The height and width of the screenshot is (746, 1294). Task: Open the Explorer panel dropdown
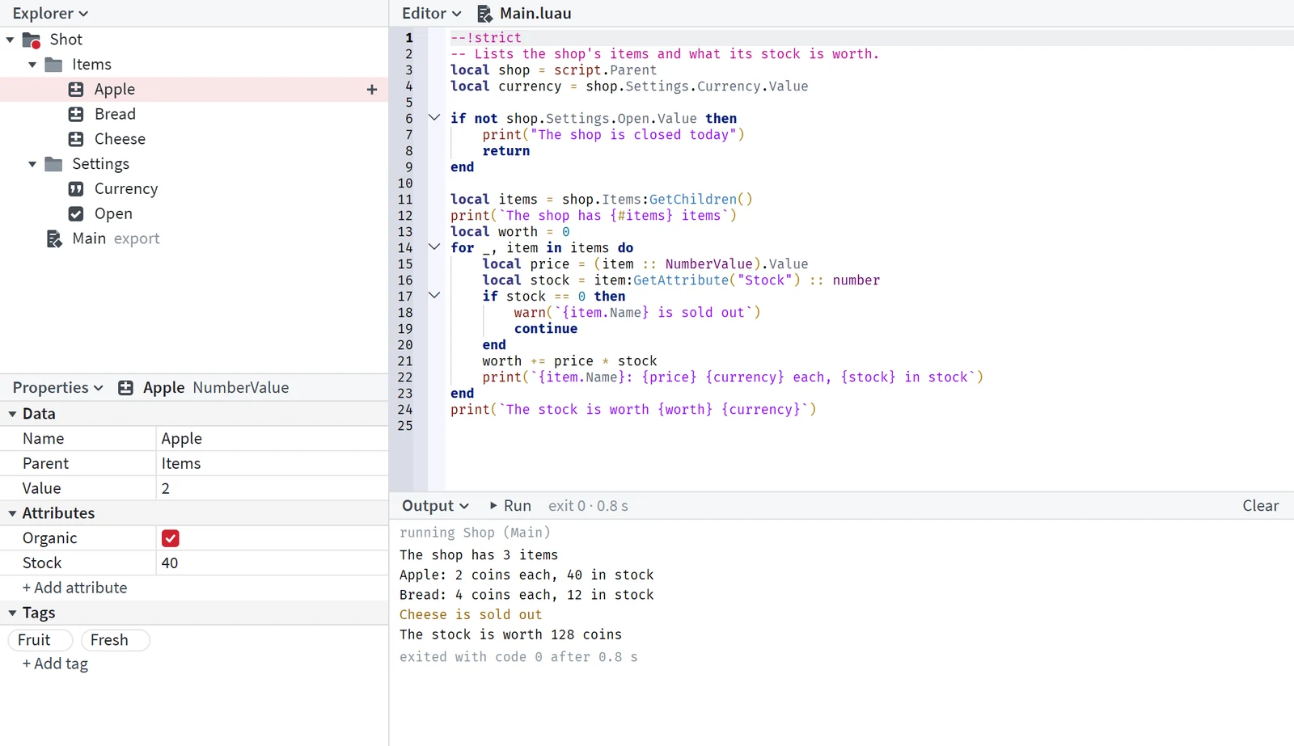pos(50,14)
